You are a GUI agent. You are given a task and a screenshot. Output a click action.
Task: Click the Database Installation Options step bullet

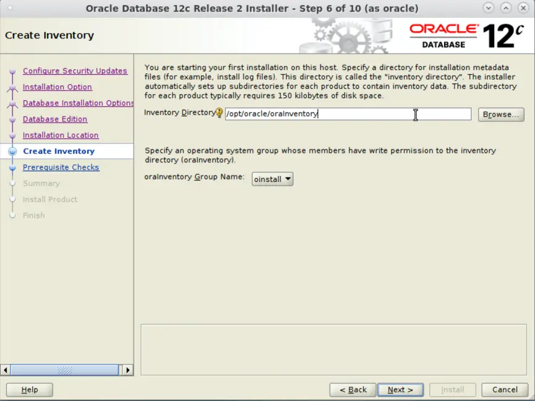click(x=12, y=103)
